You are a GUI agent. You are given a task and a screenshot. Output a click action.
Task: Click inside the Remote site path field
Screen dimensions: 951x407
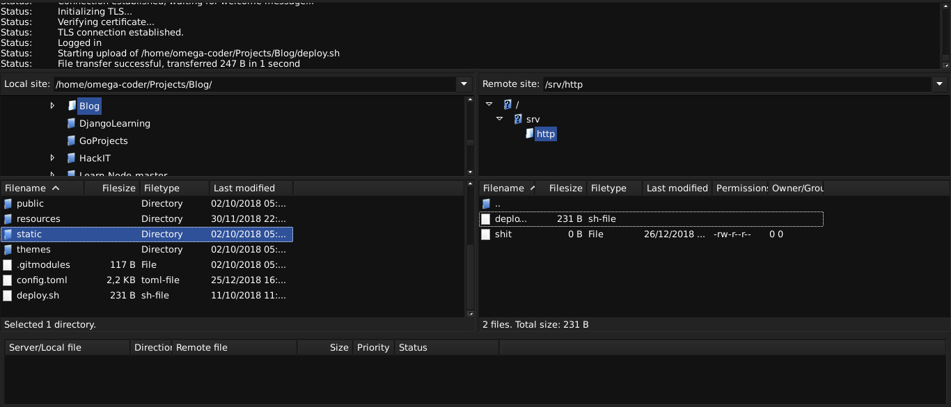[x=696, y=84]
